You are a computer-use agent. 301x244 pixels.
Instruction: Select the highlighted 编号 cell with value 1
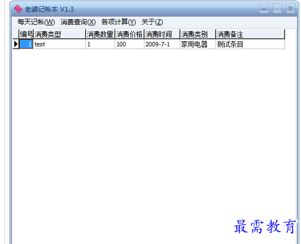tap(26, 44)
